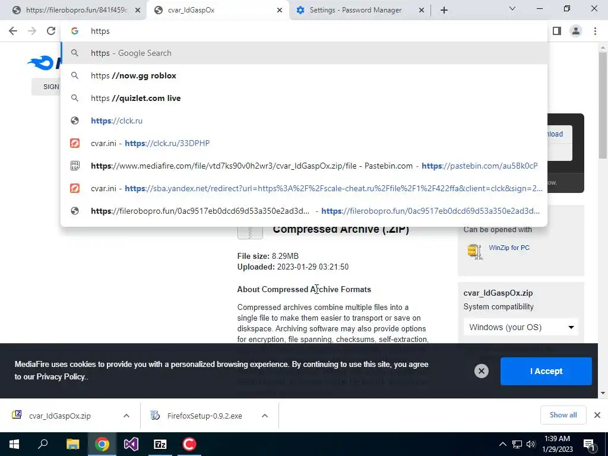Expand options for the FirefoxSetup-0.9.2.exe download
This screenshot has height=456, width=608.
(x=265, y=416)
